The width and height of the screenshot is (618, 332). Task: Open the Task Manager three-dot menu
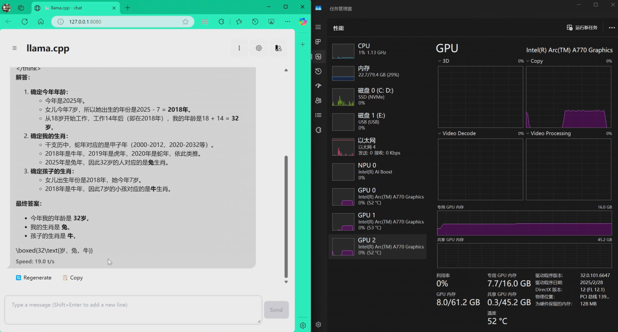pyautogui.click(x=612, y=27)
